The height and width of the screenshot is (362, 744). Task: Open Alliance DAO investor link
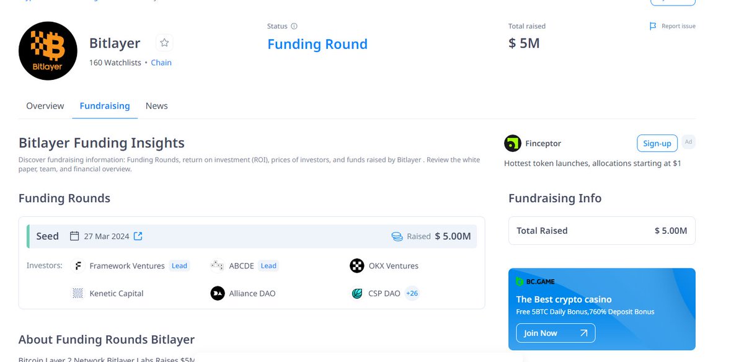point(252,293)
